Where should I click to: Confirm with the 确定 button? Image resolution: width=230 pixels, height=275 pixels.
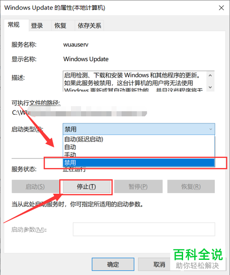113,264
